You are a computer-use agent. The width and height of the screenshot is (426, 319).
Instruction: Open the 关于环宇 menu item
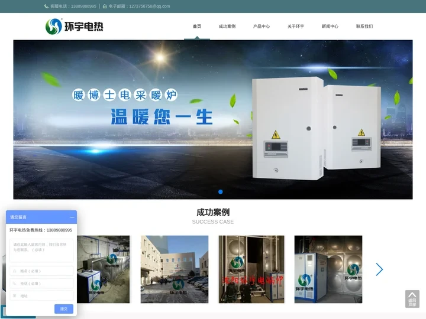[x=296, y=27]
